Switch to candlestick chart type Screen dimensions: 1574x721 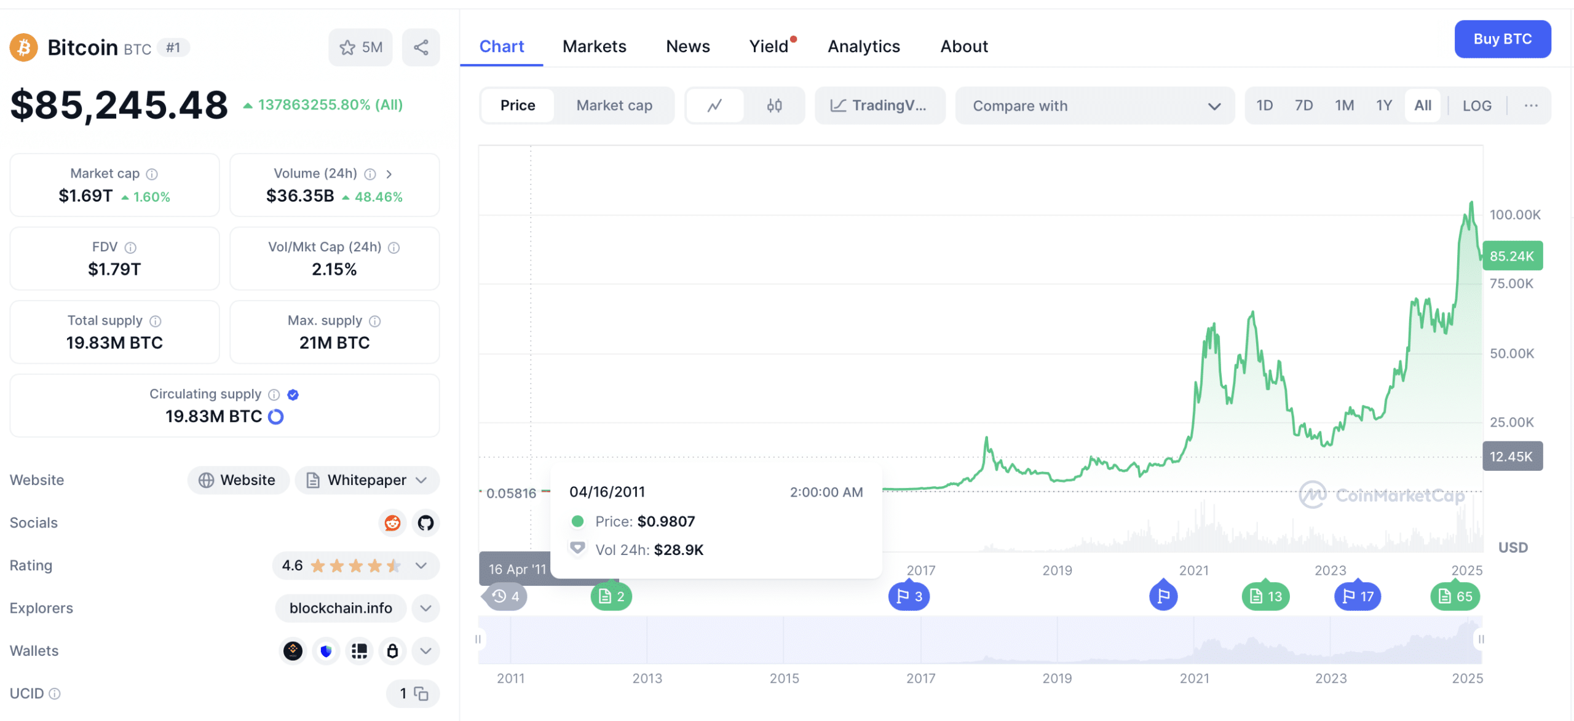coord(774,106)
